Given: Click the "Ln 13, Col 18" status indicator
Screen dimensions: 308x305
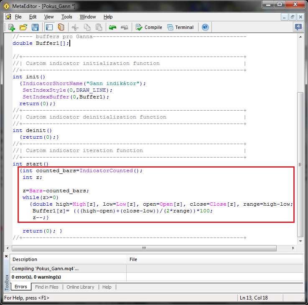Looking at the screenshot, I should (x=254, y=298).
